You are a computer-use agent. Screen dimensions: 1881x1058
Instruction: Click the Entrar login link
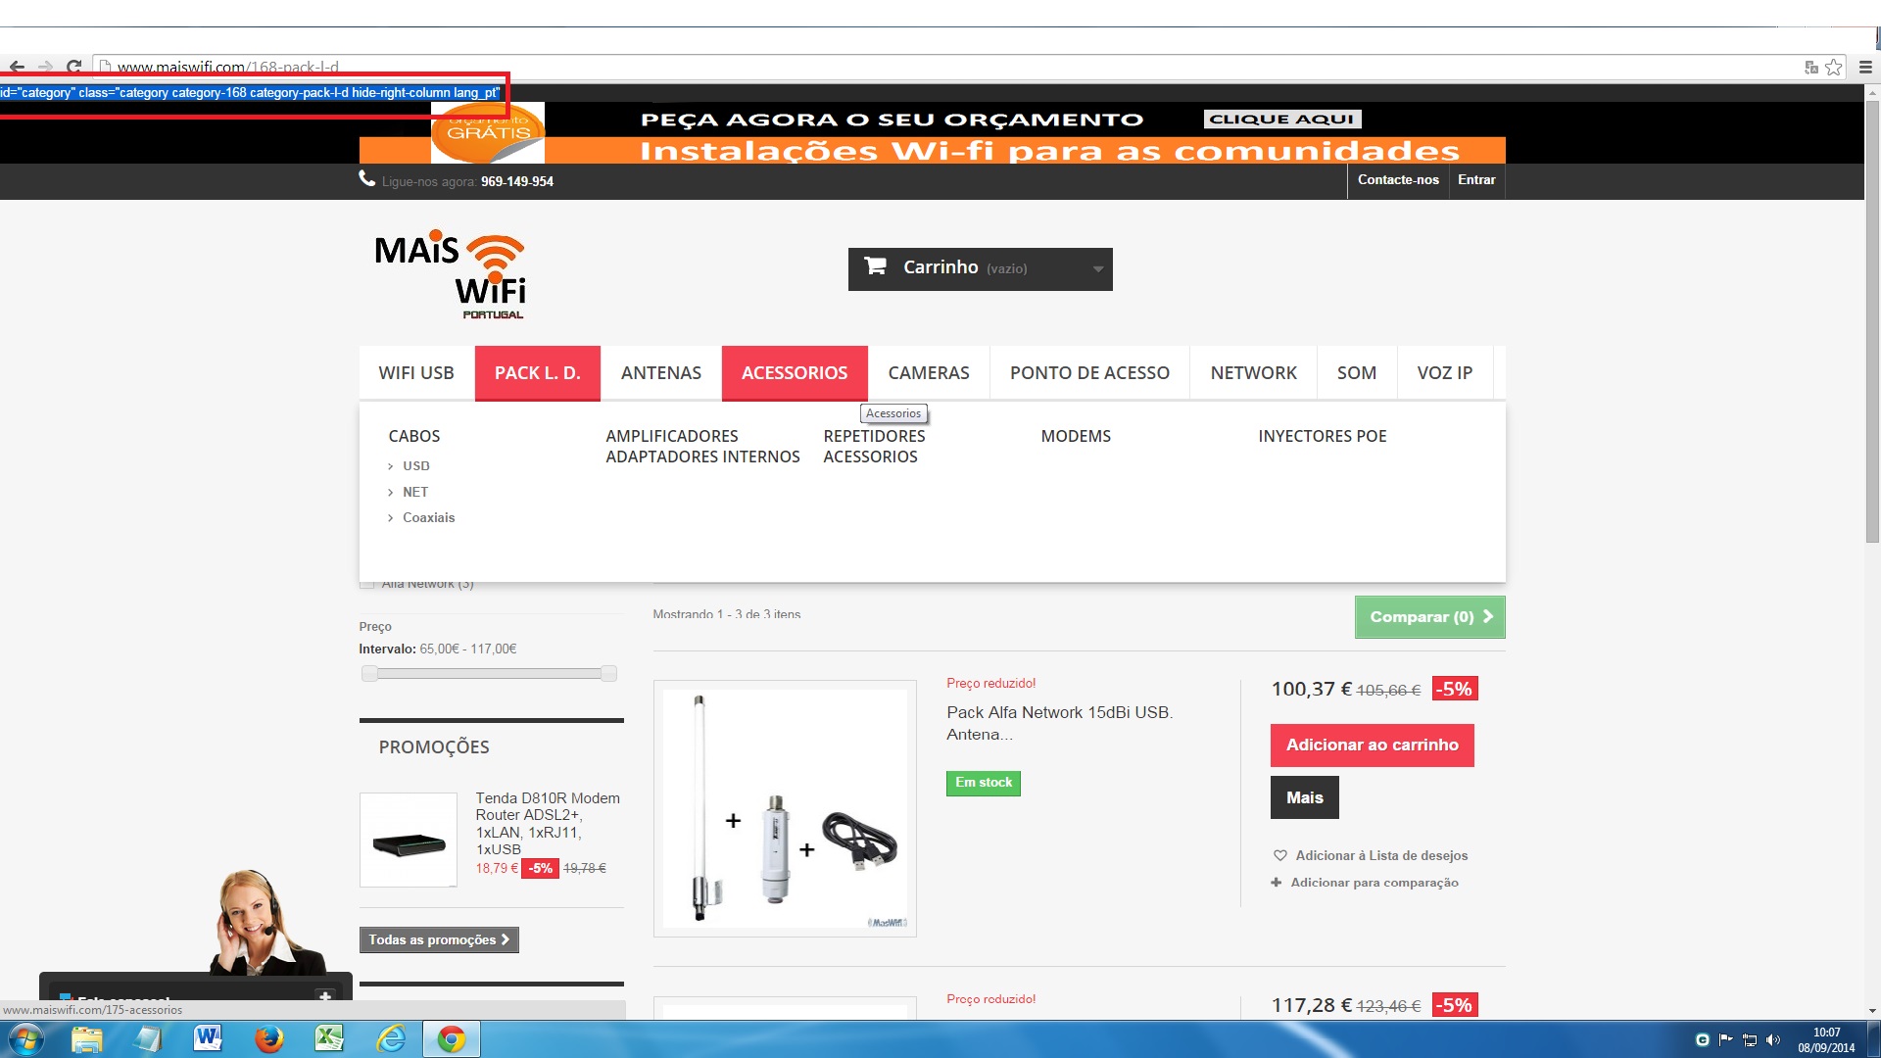1475,180
